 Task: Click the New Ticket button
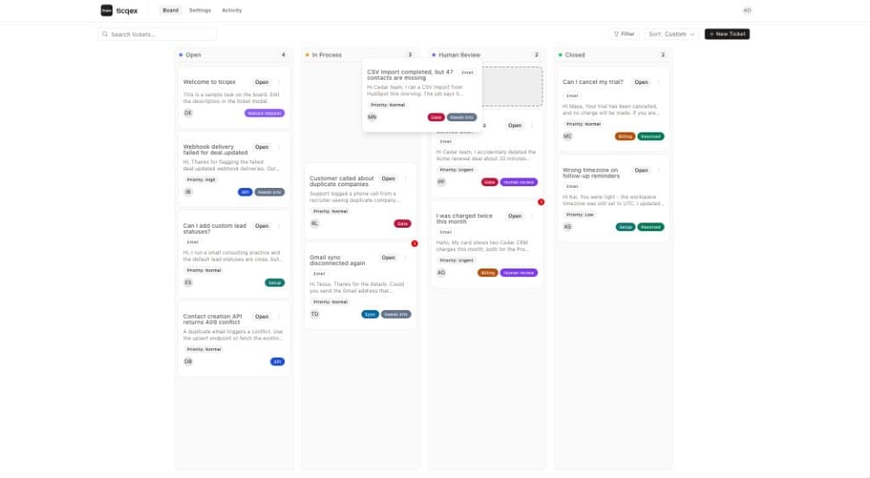point(727,34)
